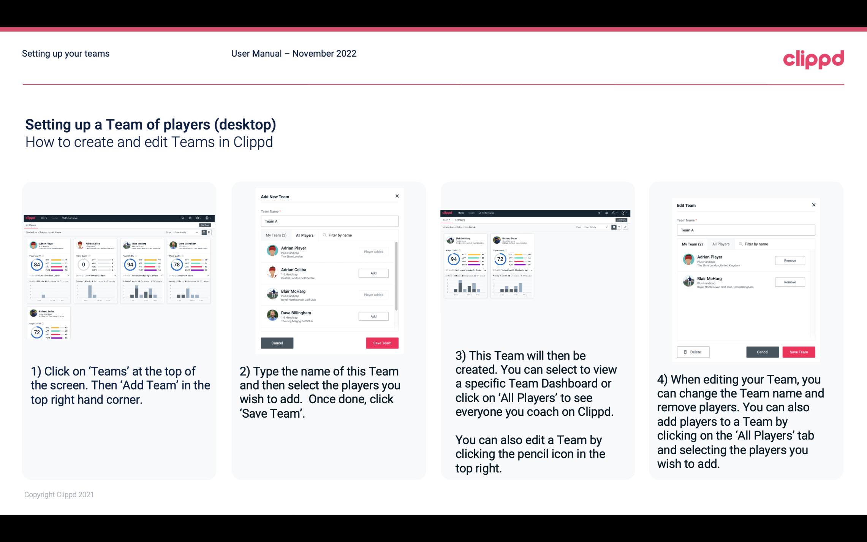Image resolution: width=867 pixels, height=542 pixels.
Task: Click the Add button next to Adrian Coliba
Action: (373, 273)
